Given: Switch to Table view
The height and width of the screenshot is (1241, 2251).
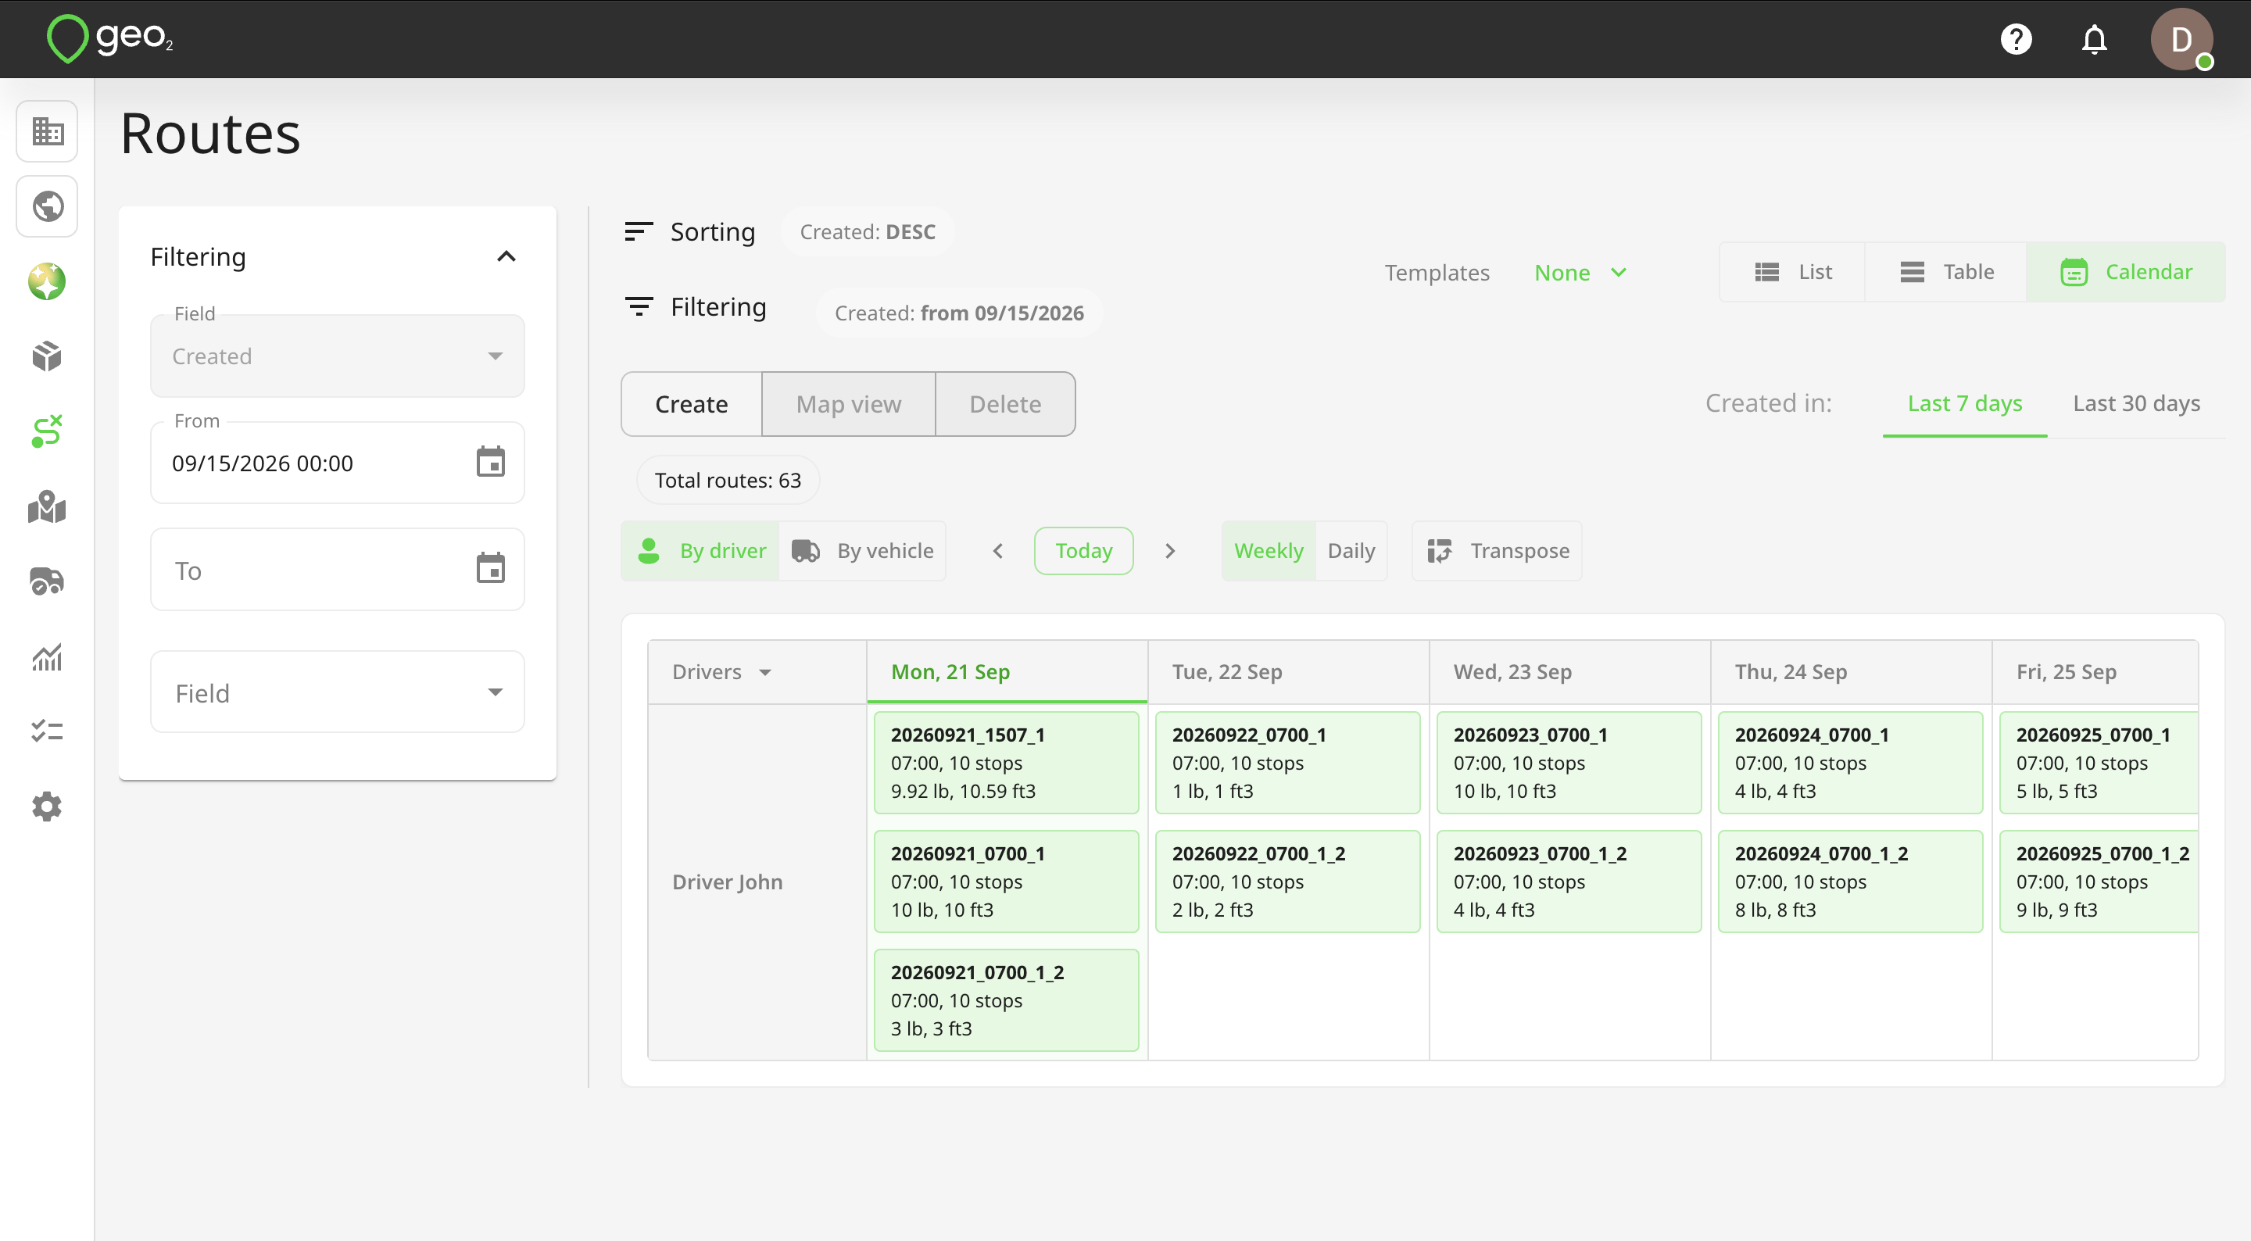Looking at the screenshot, I should coord(1946,272).
